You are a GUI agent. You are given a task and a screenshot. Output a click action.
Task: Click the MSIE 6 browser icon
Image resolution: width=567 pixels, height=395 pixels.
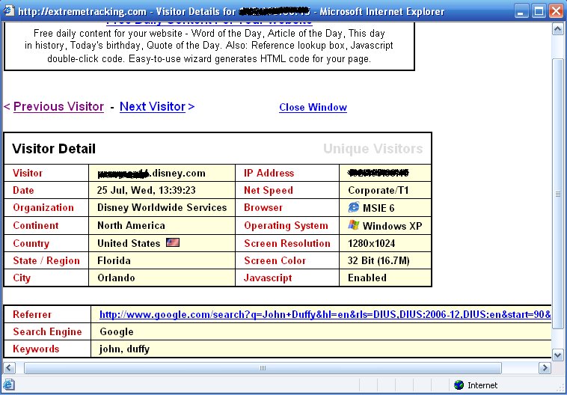tap(354, 207)
